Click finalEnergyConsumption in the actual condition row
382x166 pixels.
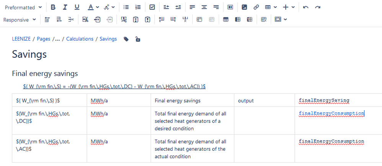coord(331,142)
